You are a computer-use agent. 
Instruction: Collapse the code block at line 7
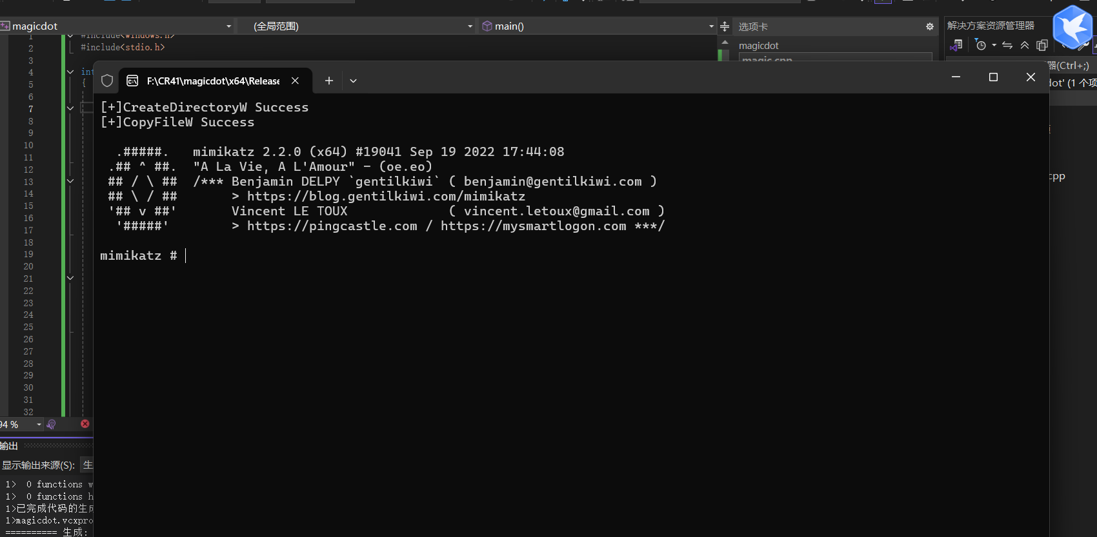70,108
